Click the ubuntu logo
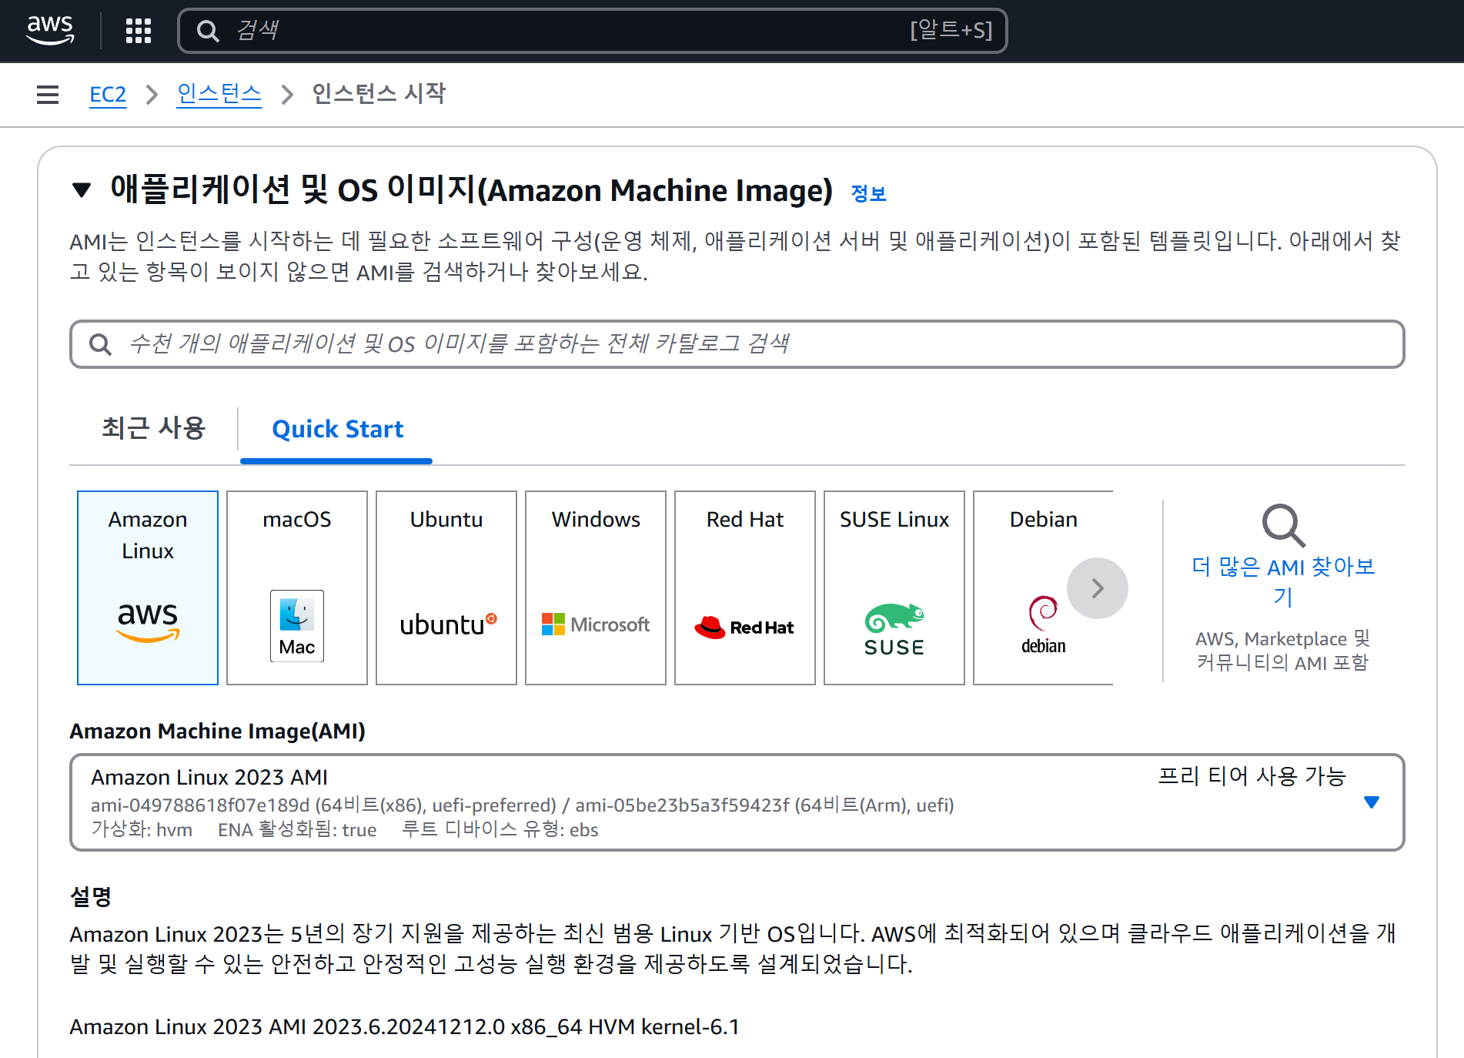Viewport: 1464px width, 1058px height. (448, 624)
